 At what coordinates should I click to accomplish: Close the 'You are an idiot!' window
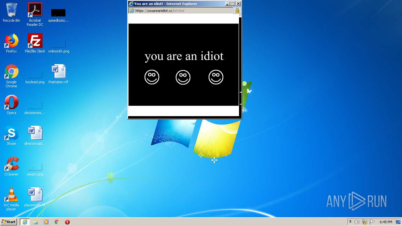pyautogui.click(x=238, y=4)
